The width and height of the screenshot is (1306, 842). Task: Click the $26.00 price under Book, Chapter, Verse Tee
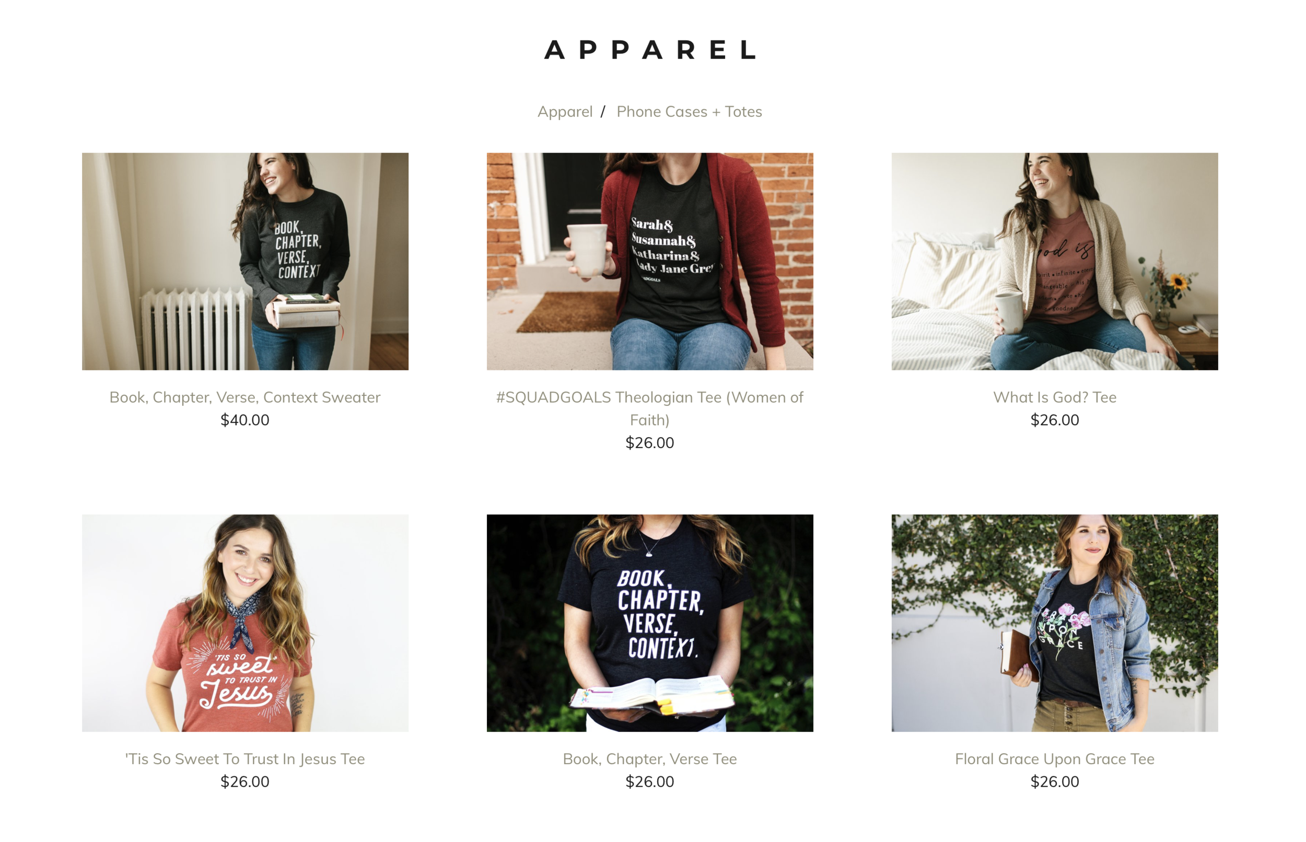[x=649, y=782]
